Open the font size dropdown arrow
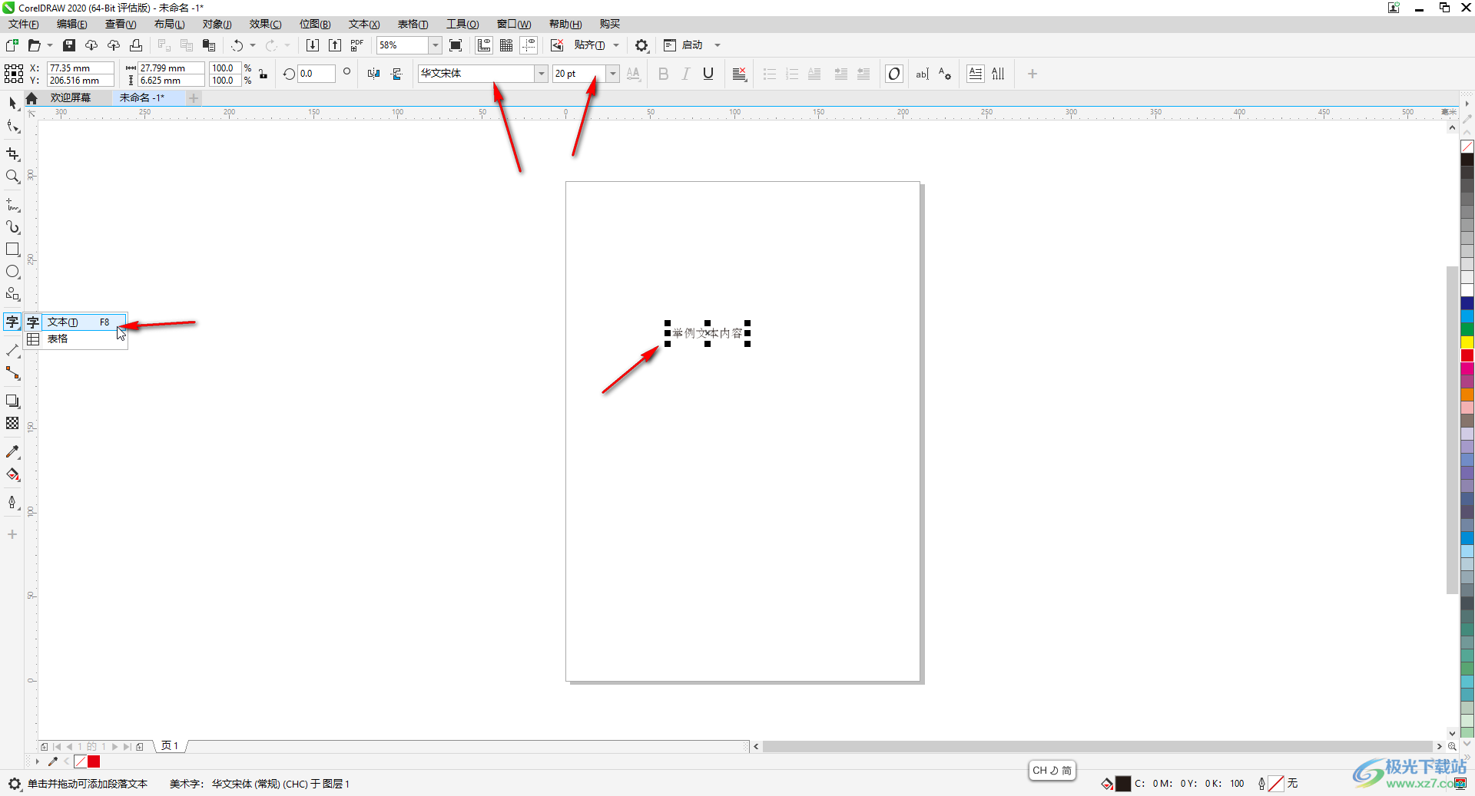This screenshot has height=796, width=1475. 613,74
